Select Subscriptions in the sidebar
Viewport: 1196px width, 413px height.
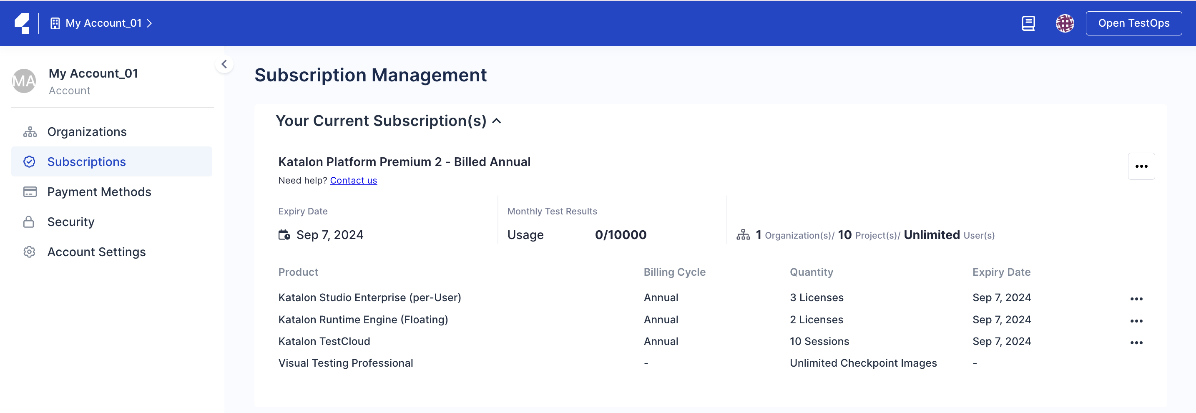(86, 162)
